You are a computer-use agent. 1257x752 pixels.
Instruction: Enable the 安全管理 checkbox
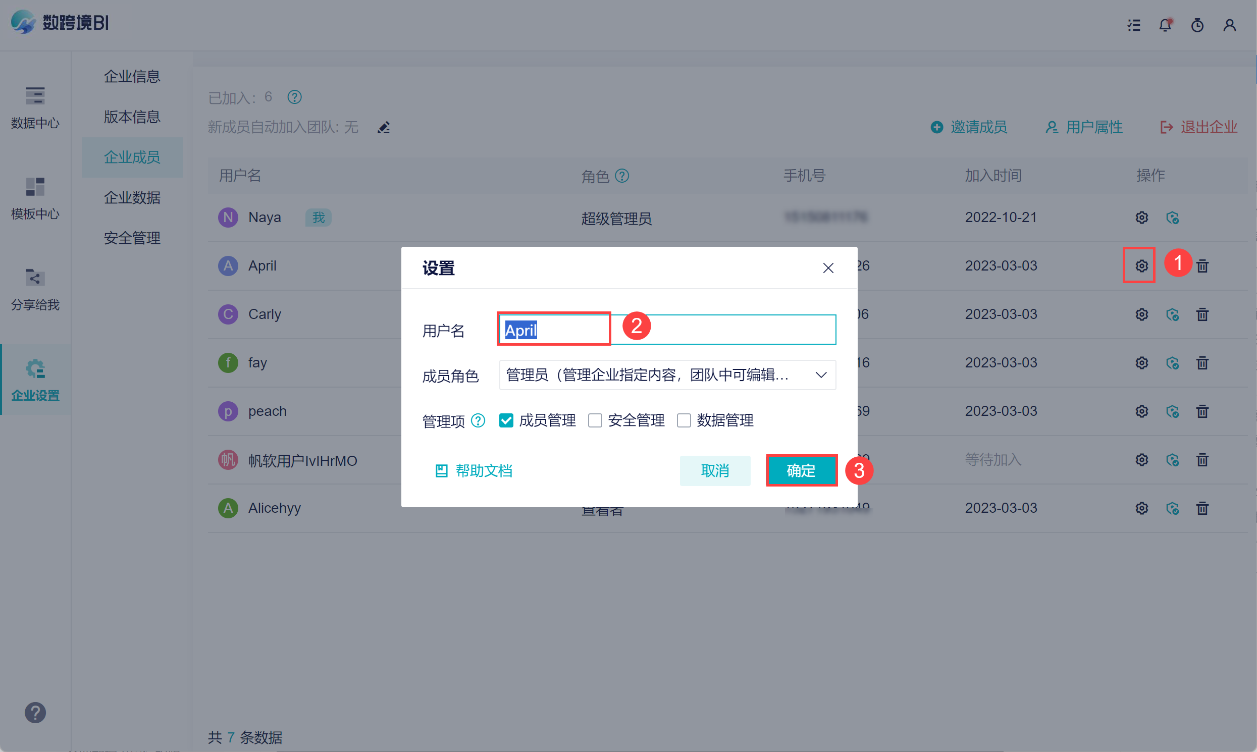595,420
